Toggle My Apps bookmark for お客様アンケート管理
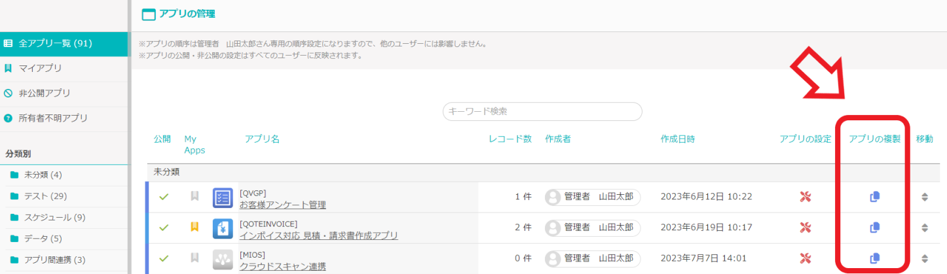Viewport: 947px width, 274px height. click(x=195, y=196)
